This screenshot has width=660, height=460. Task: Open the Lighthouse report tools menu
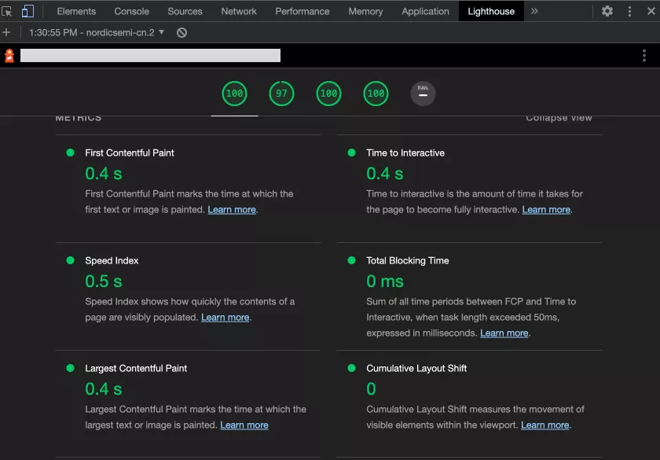tap(644, 55)
